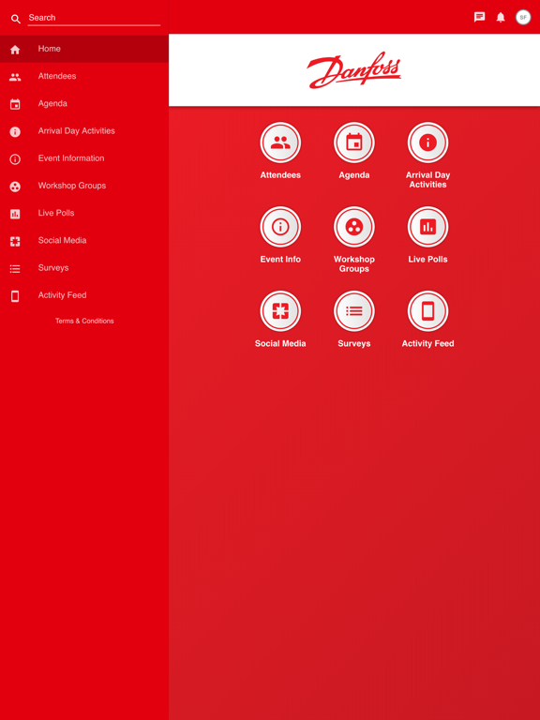The image size is (540, 720).
Task: Open the Live Polls chart circle icon
Action: 427,226
